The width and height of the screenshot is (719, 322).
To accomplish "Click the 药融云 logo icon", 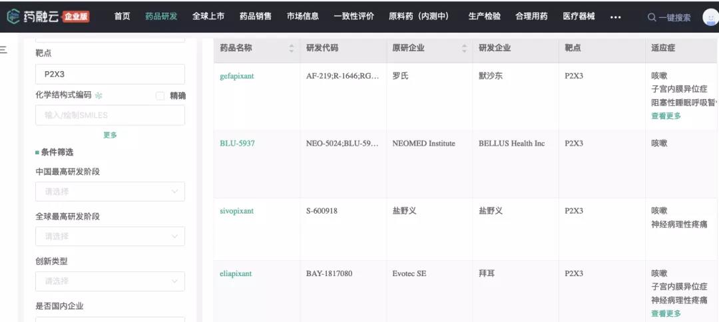I will 13,17.
